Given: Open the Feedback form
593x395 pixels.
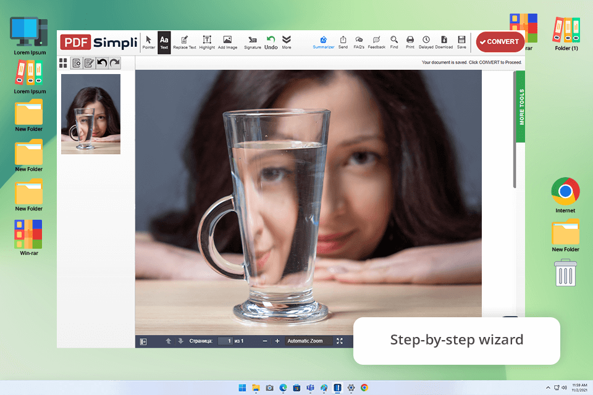Looking at the screenshot, I should [376, 43].
